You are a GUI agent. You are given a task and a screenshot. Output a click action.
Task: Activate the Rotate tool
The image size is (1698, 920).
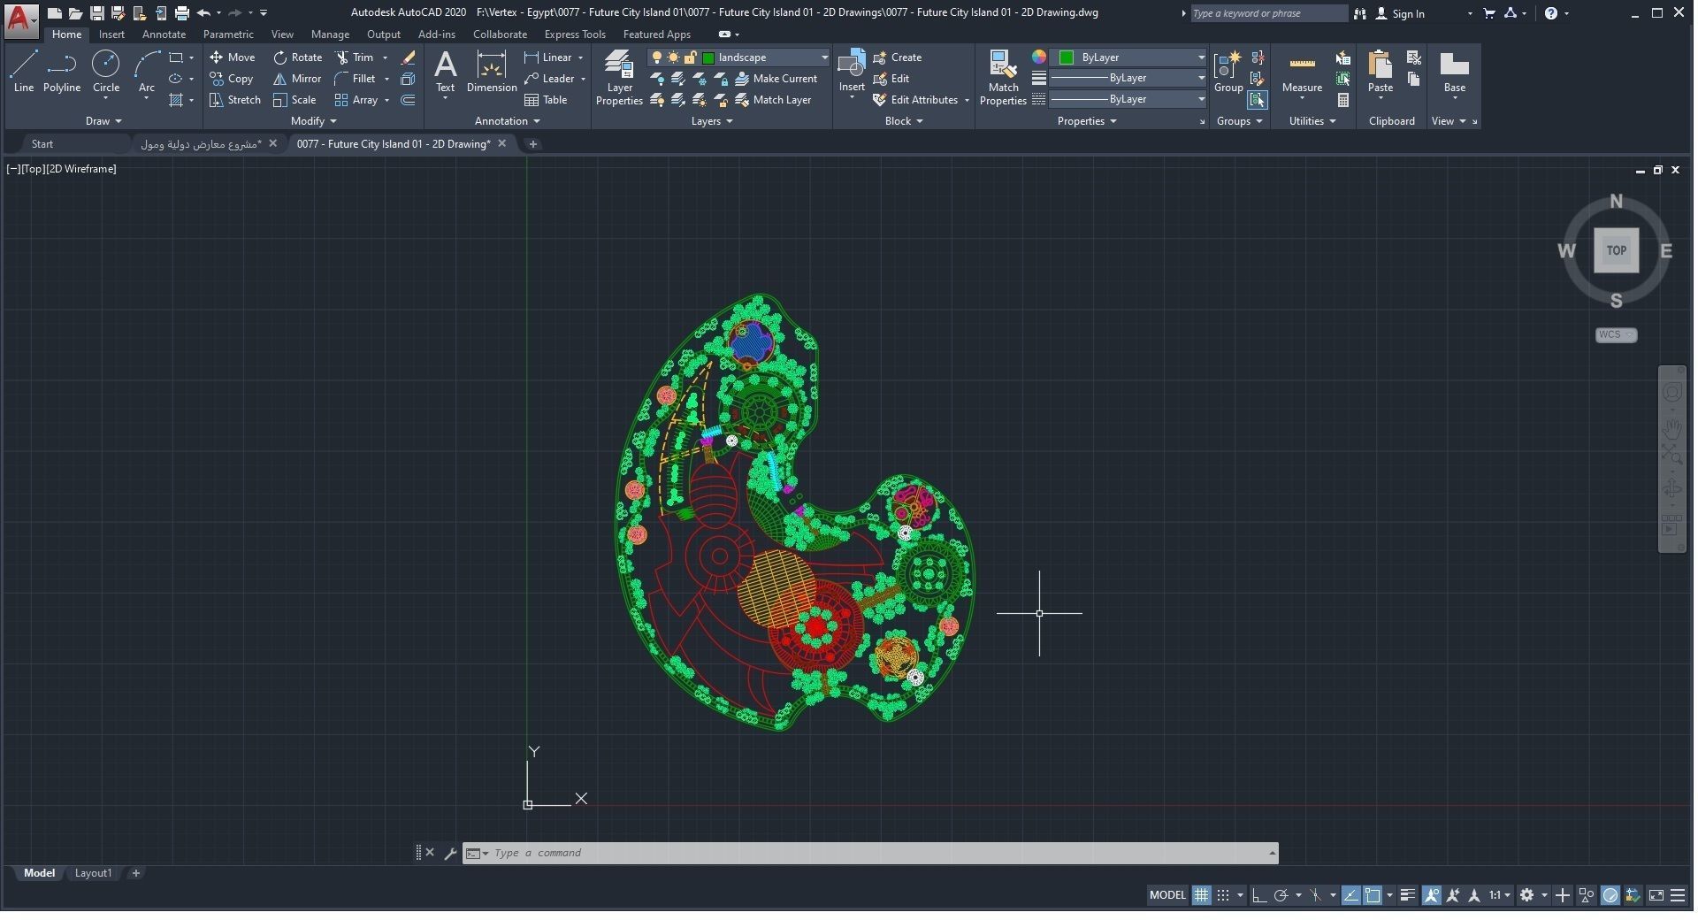298,57
